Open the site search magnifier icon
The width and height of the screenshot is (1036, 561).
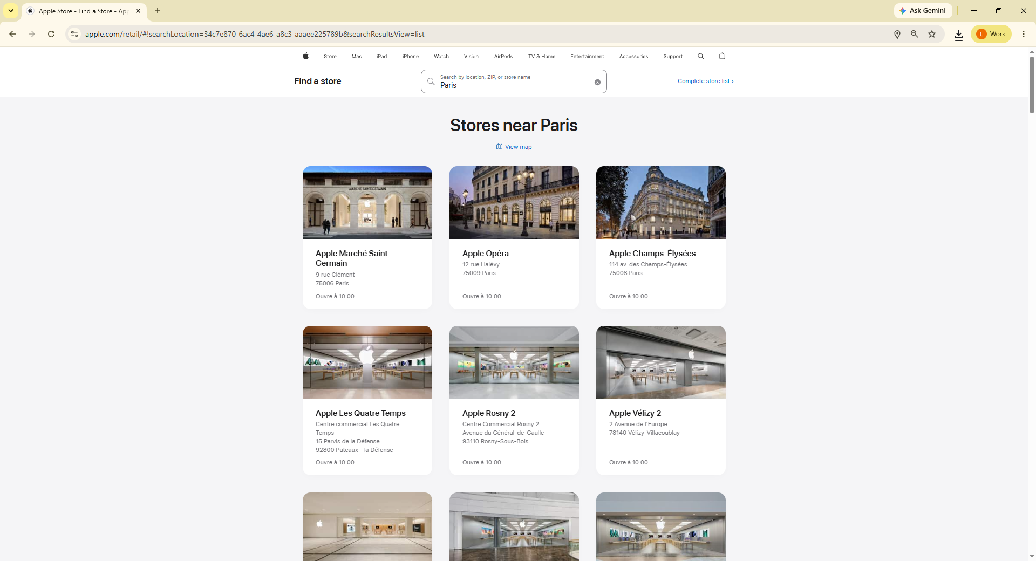click(x=700, y=56)
